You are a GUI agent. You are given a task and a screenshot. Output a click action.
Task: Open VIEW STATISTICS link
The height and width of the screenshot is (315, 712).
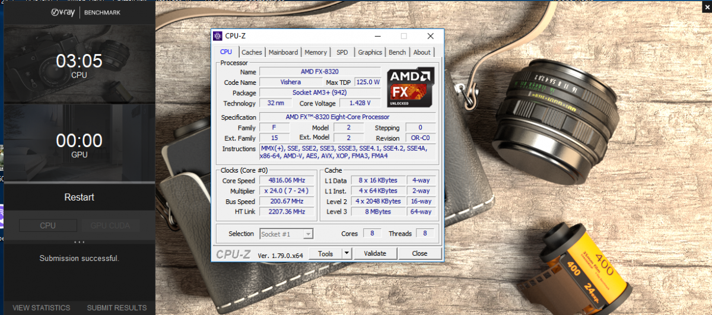[42, 308]
